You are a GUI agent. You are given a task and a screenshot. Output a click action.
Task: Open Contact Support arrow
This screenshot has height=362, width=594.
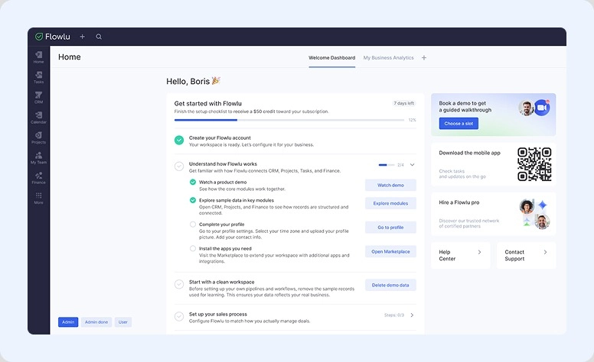tap(545, 252)
